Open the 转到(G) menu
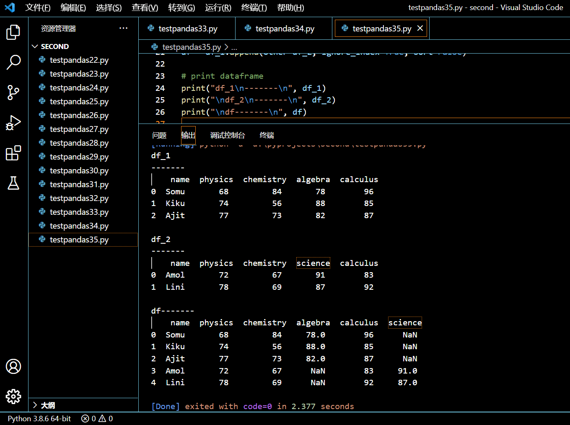 (181, 8)
